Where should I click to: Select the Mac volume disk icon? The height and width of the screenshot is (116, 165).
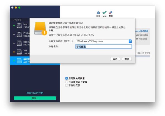tap(19, 26)
